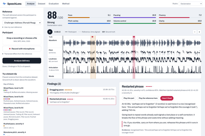This screenshot has height=136, width=205.
Task: Choose the Monotone pitch, severity 4 clip
Action: tap(22, 133)
